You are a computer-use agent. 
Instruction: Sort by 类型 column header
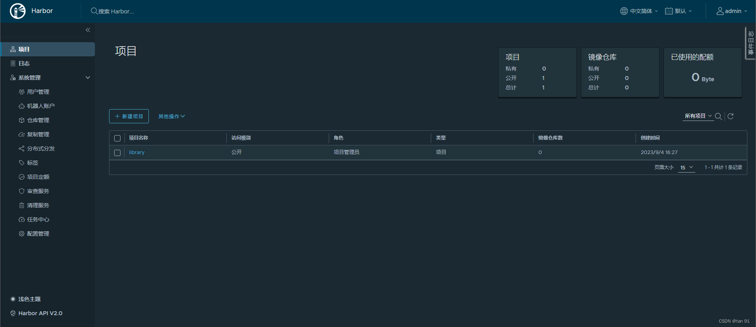(441, 138)
